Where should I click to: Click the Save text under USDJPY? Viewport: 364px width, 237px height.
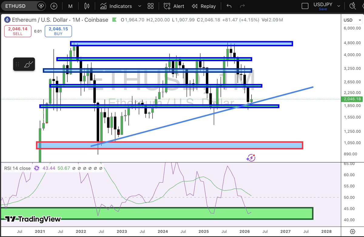323,9
